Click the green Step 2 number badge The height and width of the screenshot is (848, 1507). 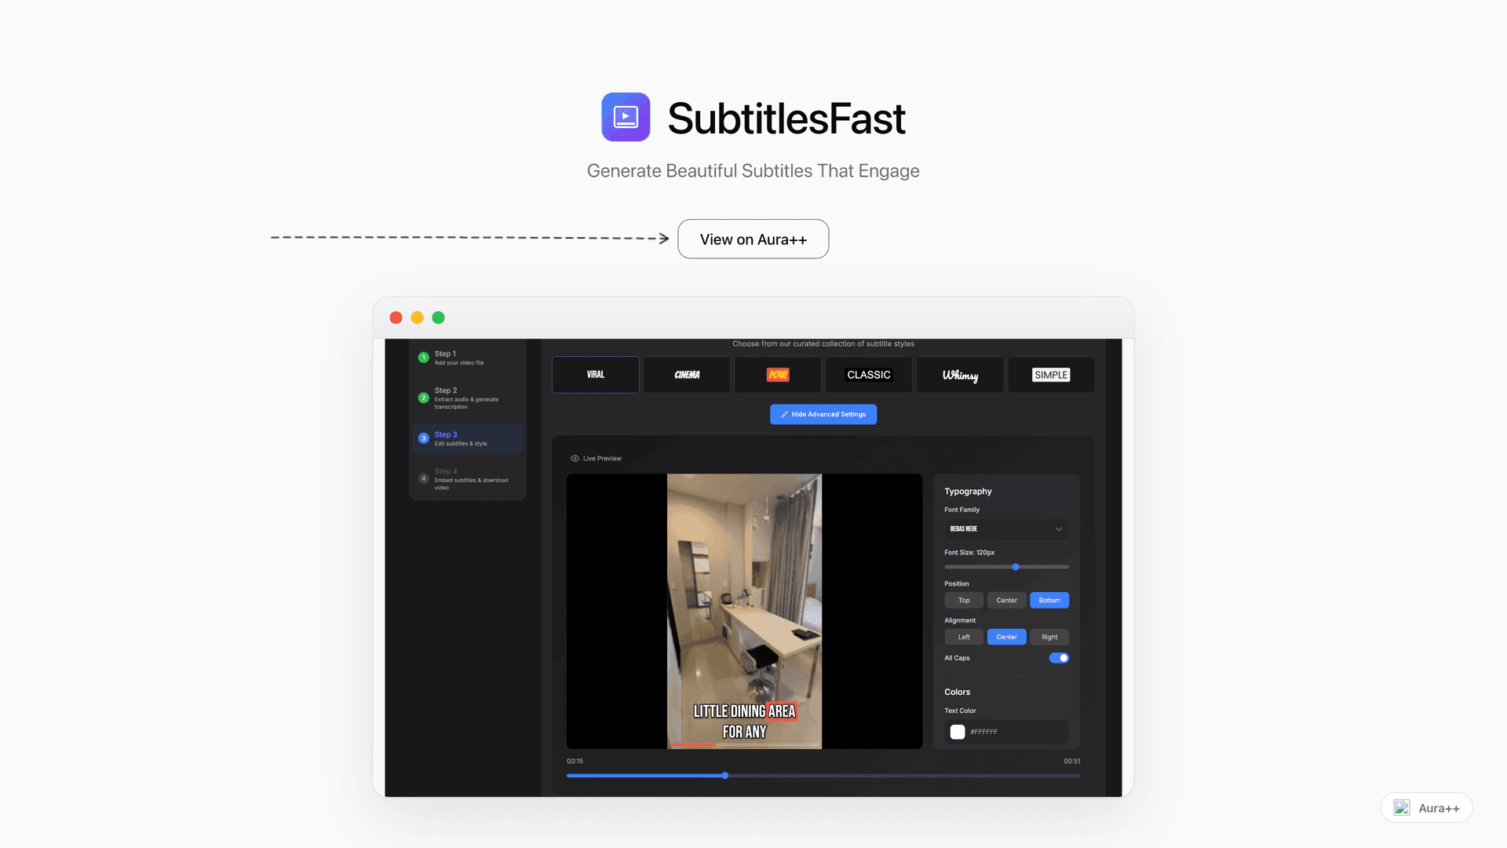424,398
